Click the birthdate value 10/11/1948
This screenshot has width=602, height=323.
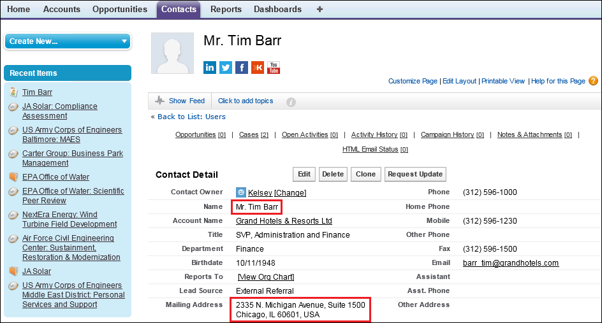coord(255,262)
